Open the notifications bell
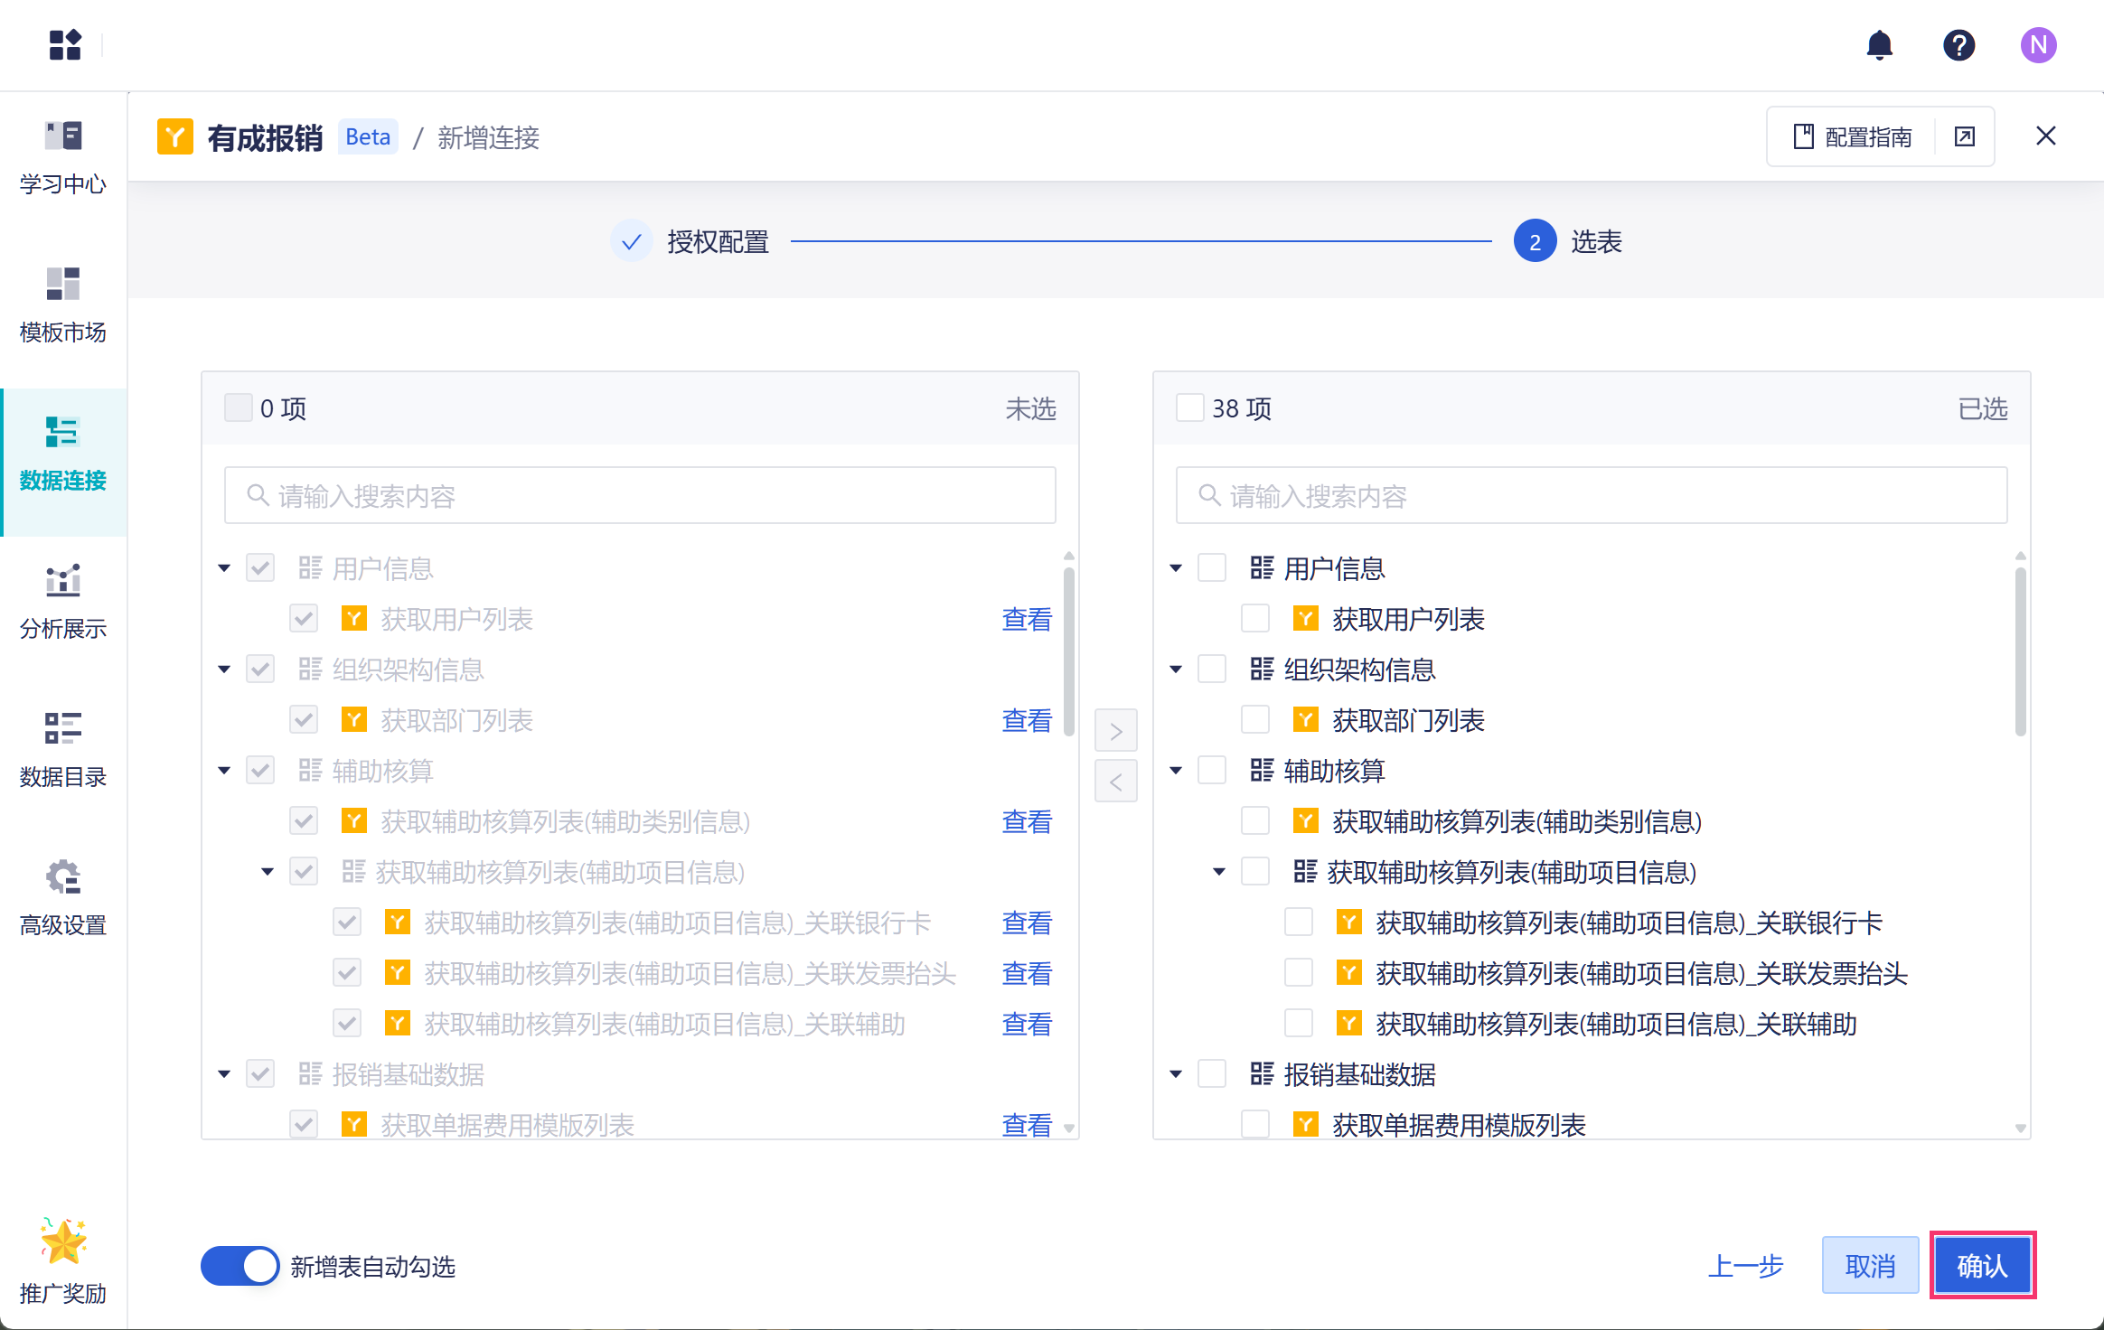The width and height of the screenshot is (2104, 1330). pyautogui.click(x=1879, y=44)
